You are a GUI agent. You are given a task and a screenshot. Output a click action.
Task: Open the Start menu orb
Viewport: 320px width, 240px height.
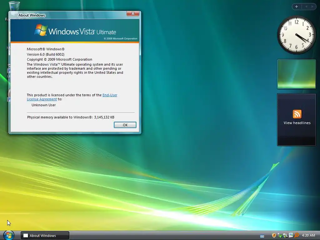click(x=8, y=235)
